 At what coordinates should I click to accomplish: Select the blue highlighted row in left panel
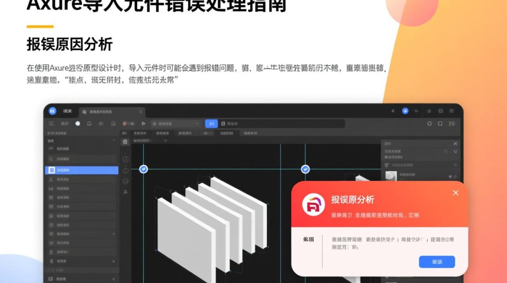(81, 170)
